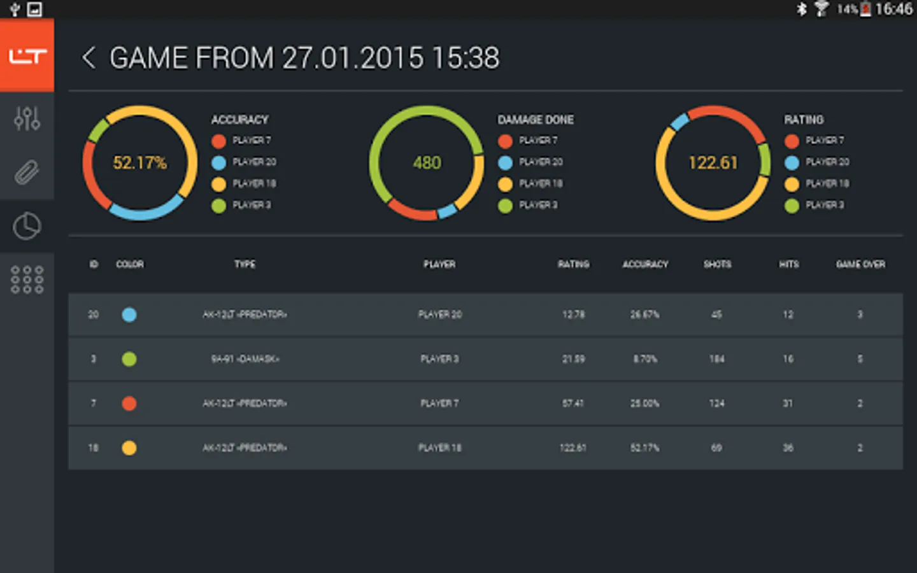This screenshot has height=573, width=917.
Task: Select Player 20 blue dot in Accuracy legend
Action: 218,162
